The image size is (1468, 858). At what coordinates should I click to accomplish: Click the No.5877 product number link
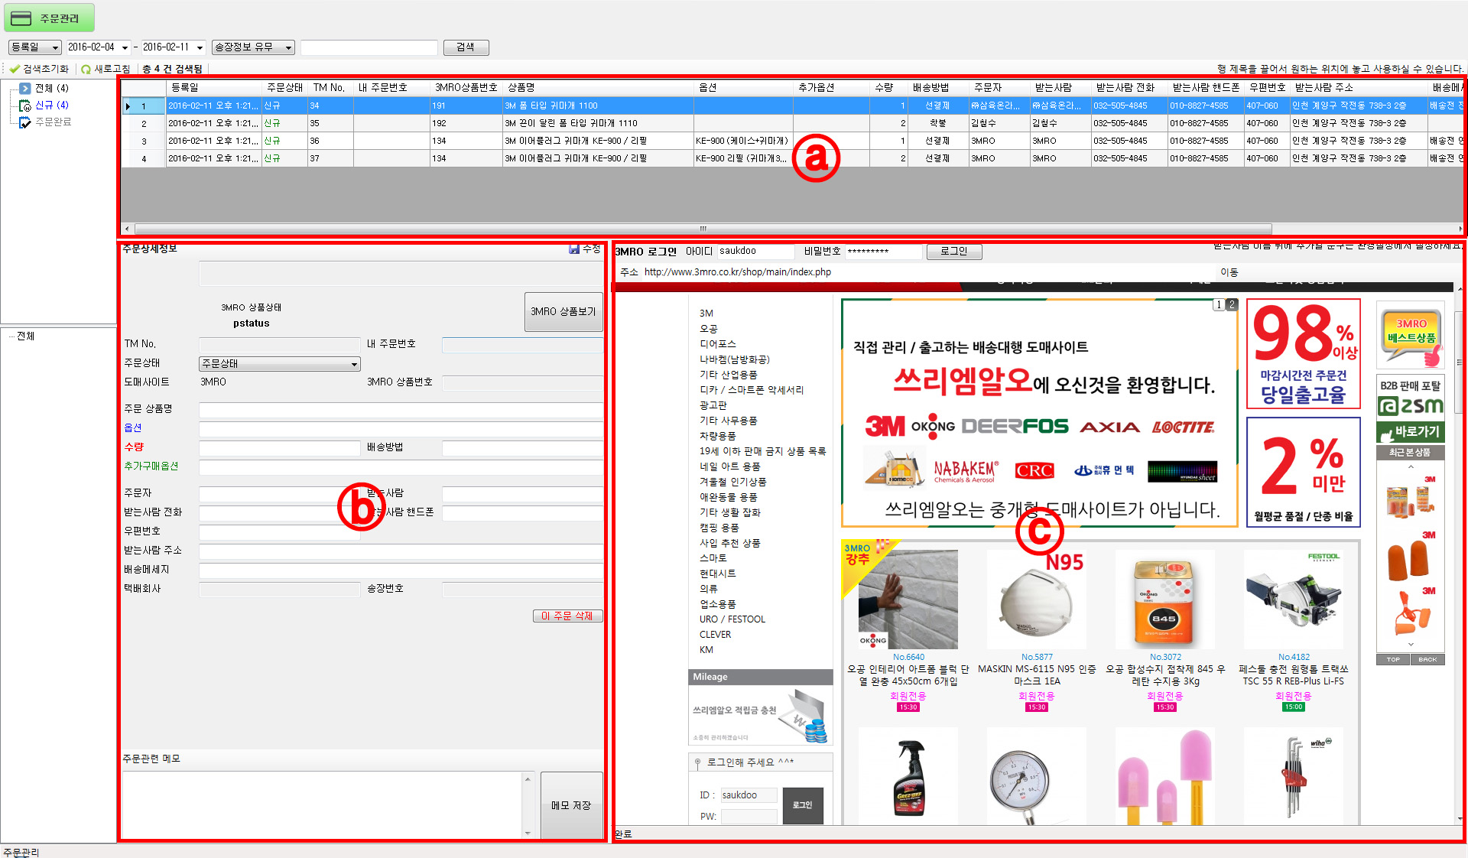tap(1037, 657)
